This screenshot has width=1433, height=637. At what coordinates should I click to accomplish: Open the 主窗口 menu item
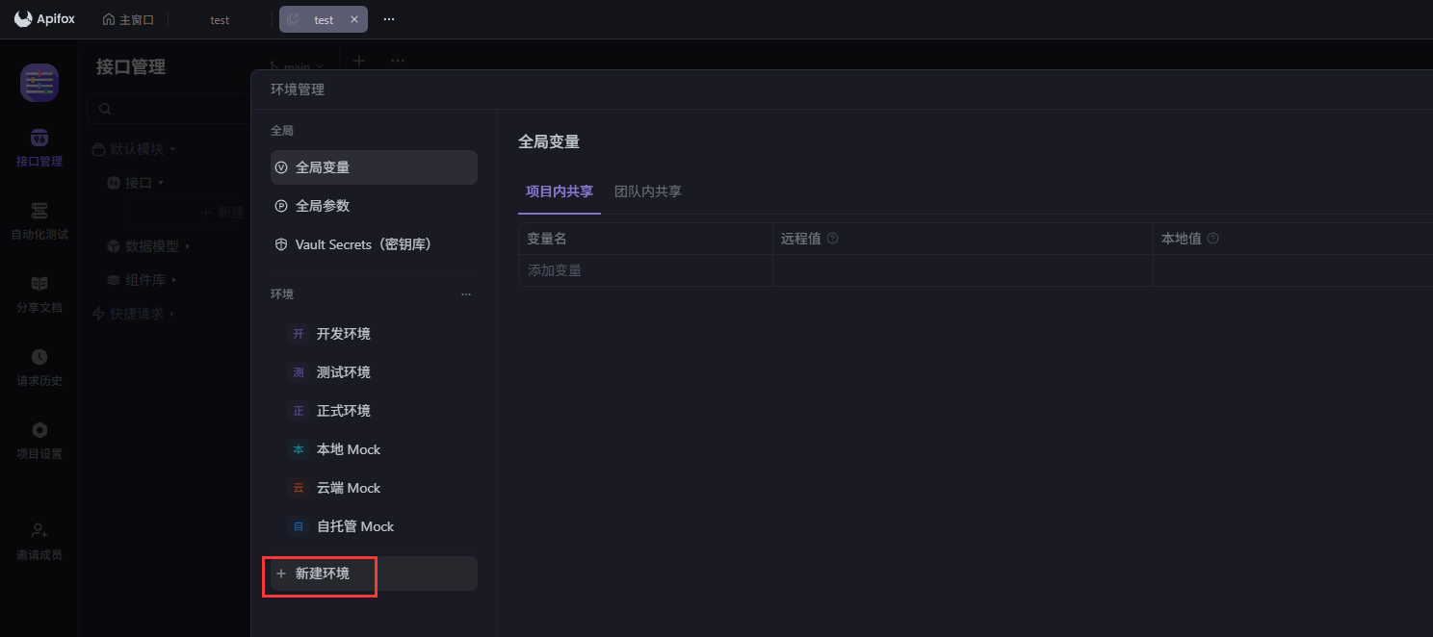(128, 18)
